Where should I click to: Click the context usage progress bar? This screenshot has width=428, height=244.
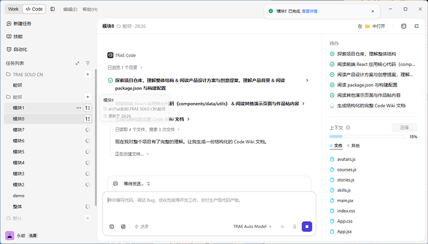pos(367,137)
